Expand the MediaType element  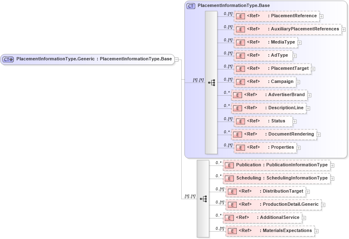pyautogui.click(x=299, y=42)
